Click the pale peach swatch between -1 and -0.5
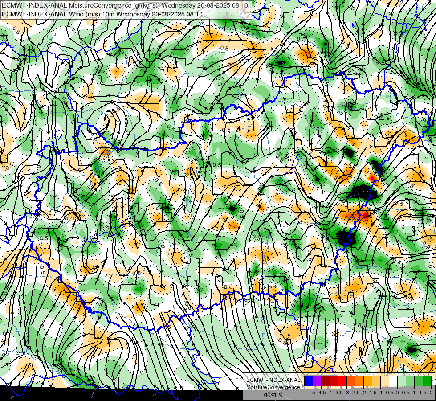The image size is (436, 401). point(385,381)
